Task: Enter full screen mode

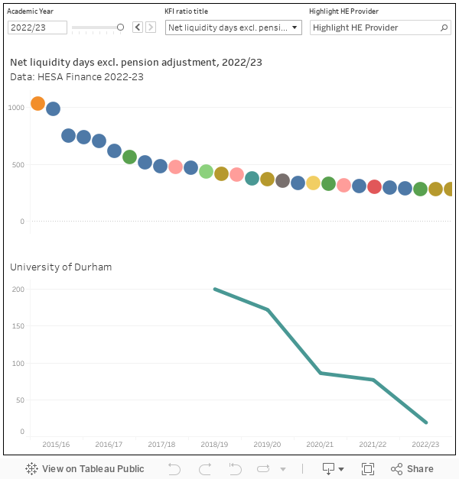Action: pyautogui.click(x=368, y=469)
